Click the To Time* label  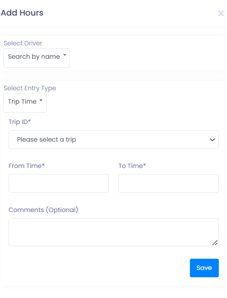tap(132, 166)
